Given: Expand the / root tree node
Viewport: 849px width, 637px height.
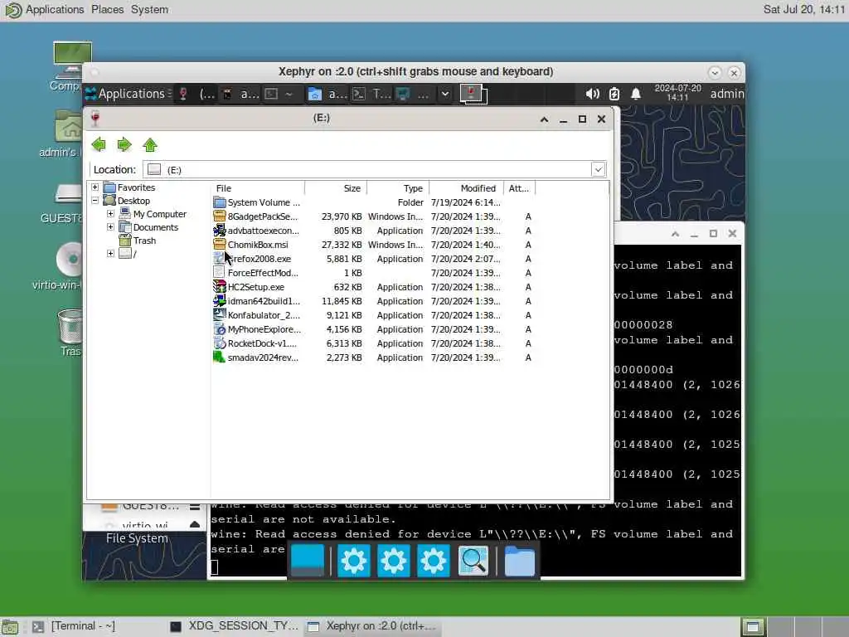Looking at the screenshot, I should click(x=110, y=254).
